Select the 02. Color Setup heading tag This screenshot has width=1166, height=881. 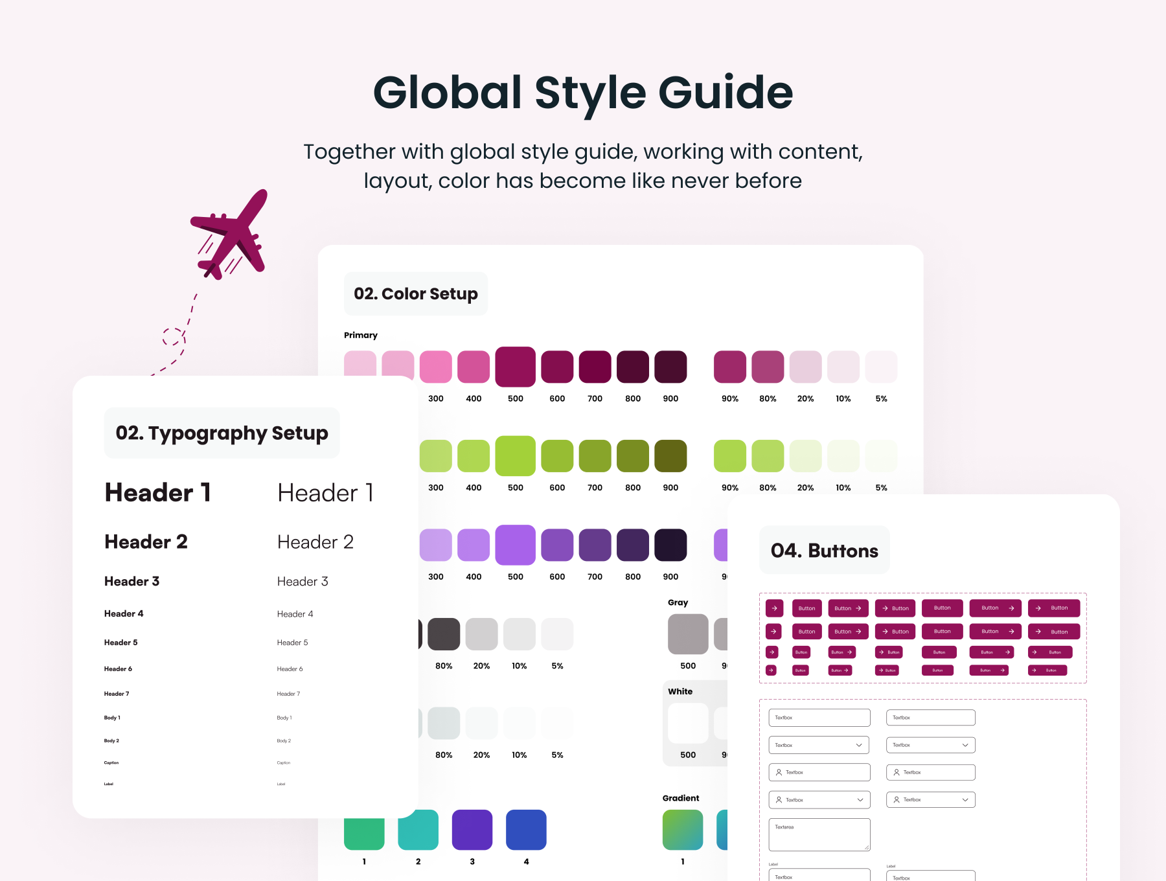416,294
